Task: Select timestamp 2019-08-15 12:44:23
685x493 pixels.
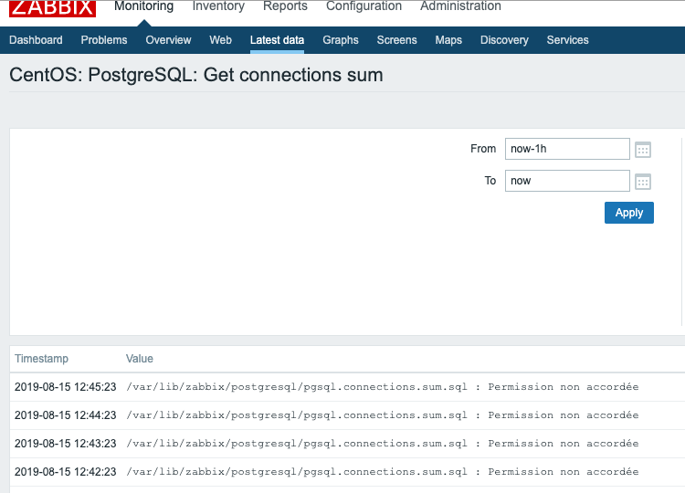Action: (x=66, y=415)
